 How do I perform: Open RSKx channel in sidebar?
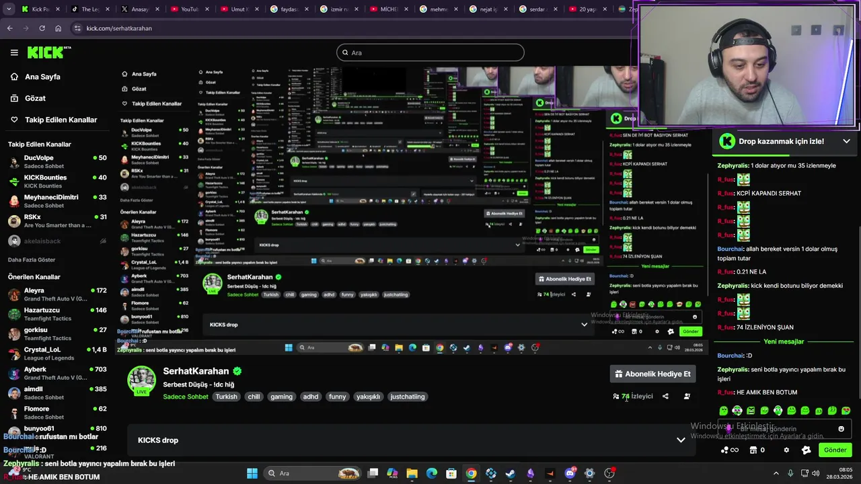point(57,220)
